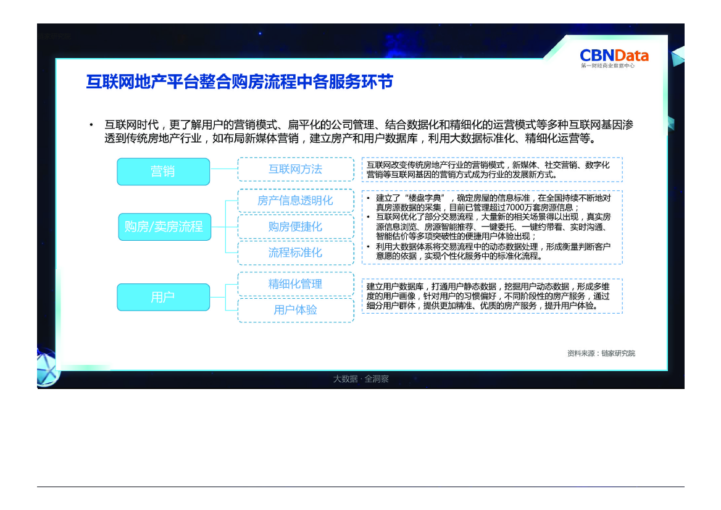Click the bullet starting 互联网优化了部分交易流程
The width and height of the screenshot is (721, 510).
pos(493,226)
